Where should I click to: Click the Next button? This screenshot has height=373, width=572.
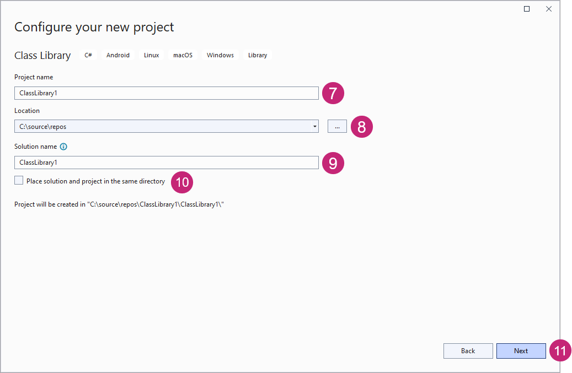[521, 351]
